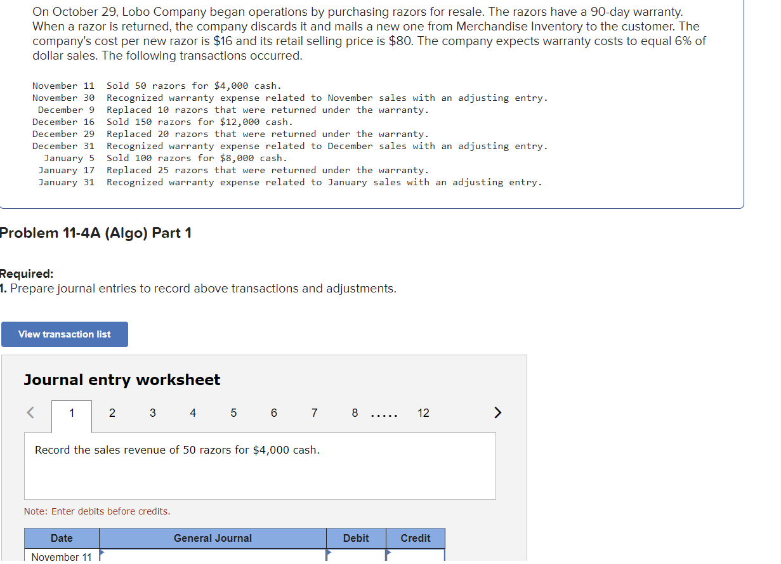The image size is (781, 564).
Task: Select journal entry tab 12
Action: pos(423,412)
